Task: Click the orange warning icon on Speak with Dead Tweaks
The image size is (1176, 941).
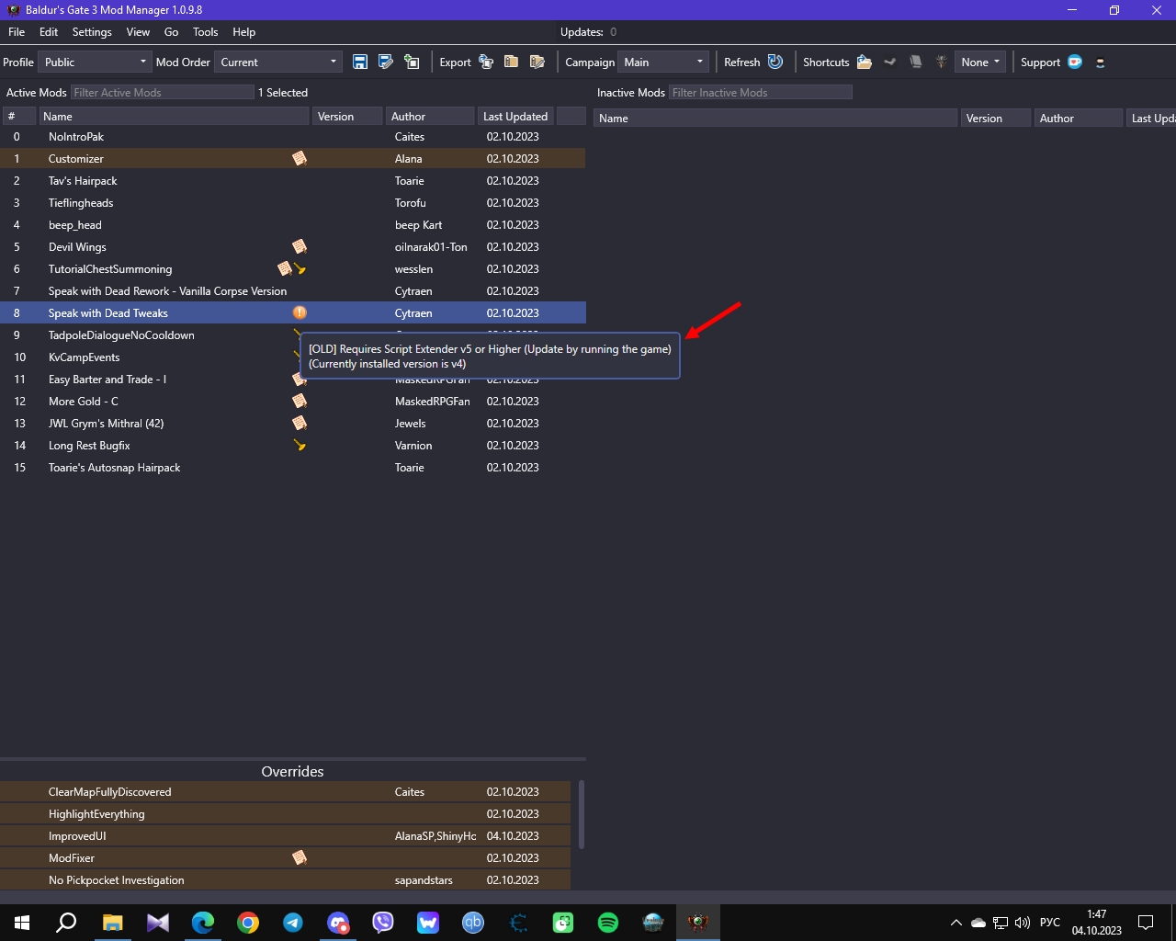Action: (x=300, y=312)
